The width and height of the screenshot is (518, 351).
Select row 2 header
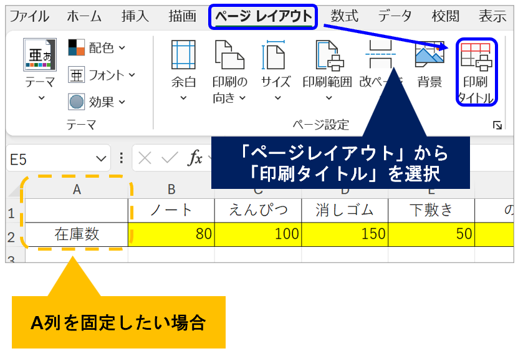15,234
